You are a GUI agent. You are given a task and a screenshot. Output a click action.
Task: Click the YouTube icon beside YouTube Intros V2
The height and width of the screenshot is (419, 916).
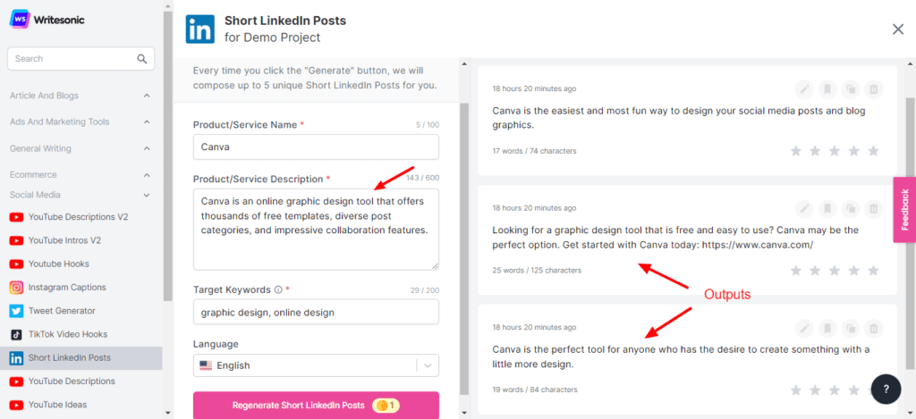17,240
